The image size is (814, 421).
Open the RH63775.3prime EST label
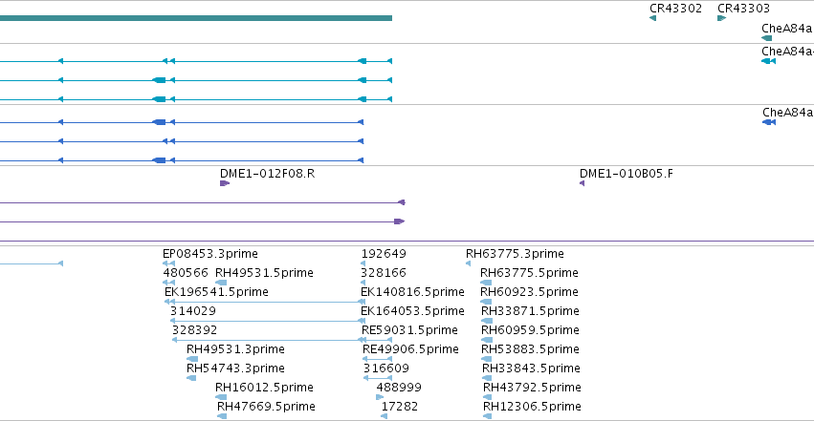[x=515, y=254]
